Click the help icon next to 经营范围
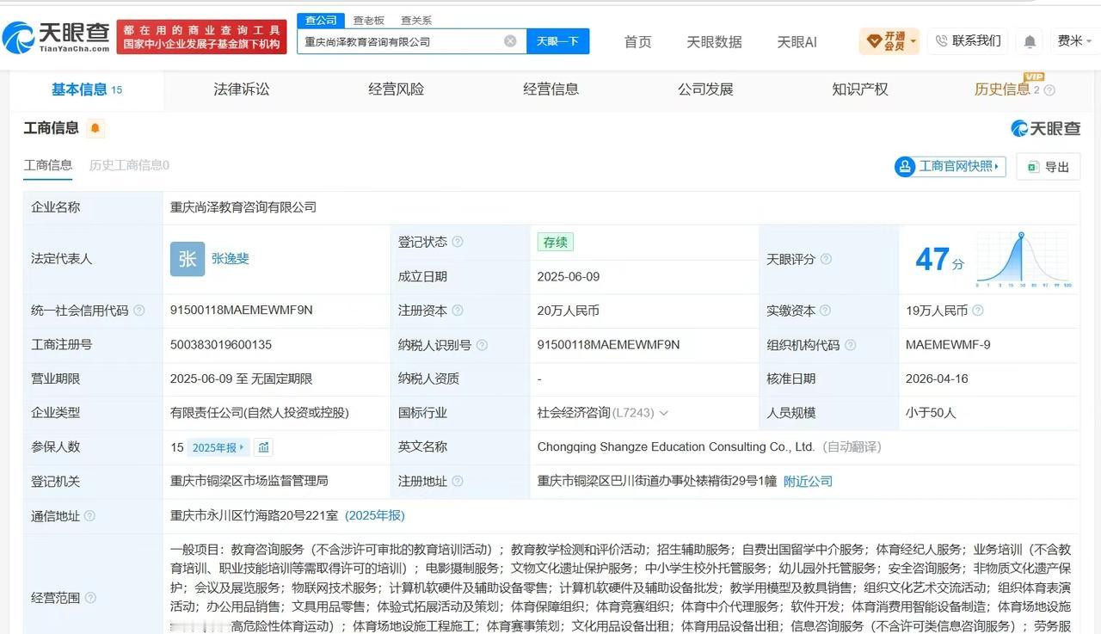Image resolution: width=1101 pixels, height=634 pixels. pyautogui.click(x=90, y=598)
